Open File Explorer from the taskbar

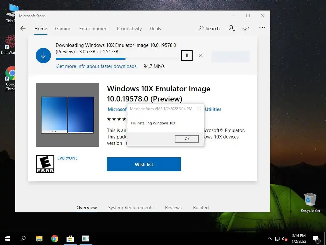39,239
